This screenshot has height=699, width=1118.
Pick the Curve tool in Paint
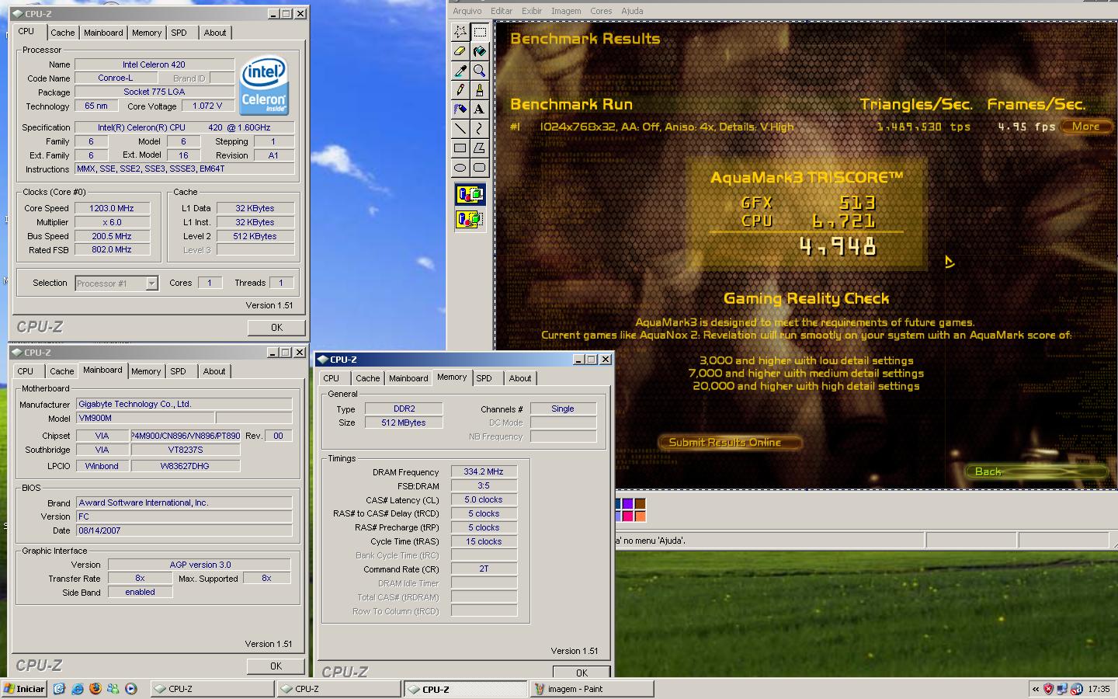click(x=480, y=129)
